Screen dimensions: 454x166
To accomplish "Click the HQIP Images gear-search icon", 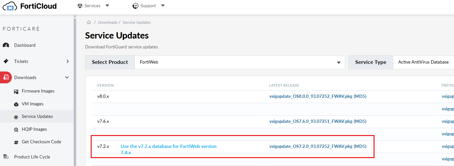I will point(16,129).
